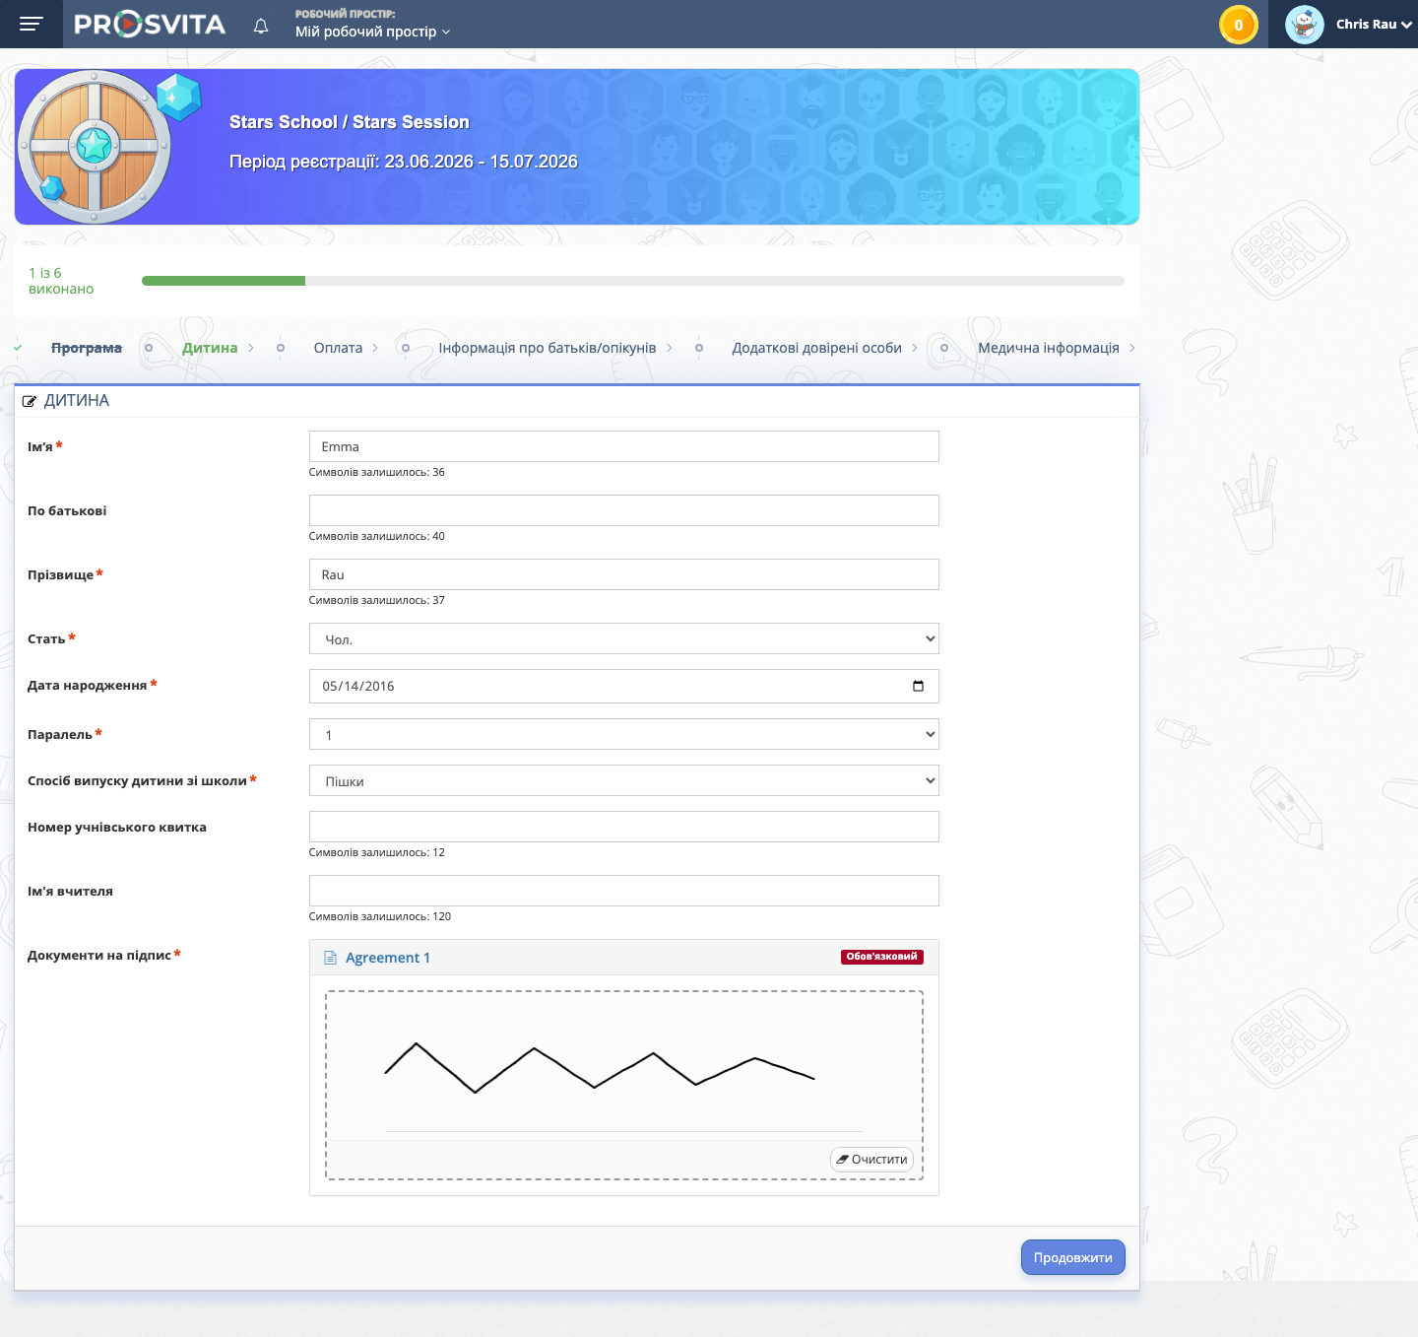Click the Agreement 1 document icon

(x=331, y=958)
